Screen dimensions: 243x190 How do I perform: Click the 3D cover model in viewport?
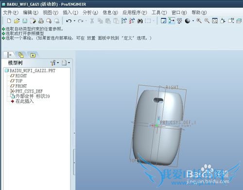coord(158,128)
